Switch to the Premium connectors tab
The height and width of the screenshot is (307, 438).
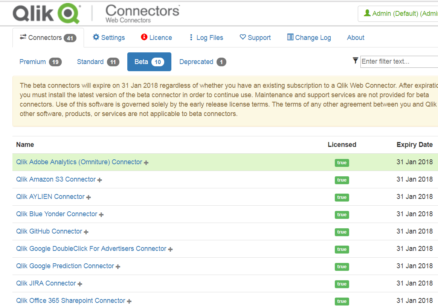[40, 62]
